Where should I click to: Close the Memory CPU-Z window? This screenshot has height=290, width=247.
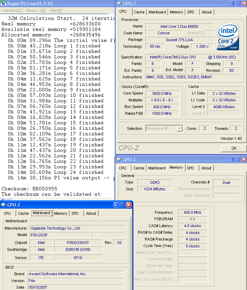coord(244,159)
